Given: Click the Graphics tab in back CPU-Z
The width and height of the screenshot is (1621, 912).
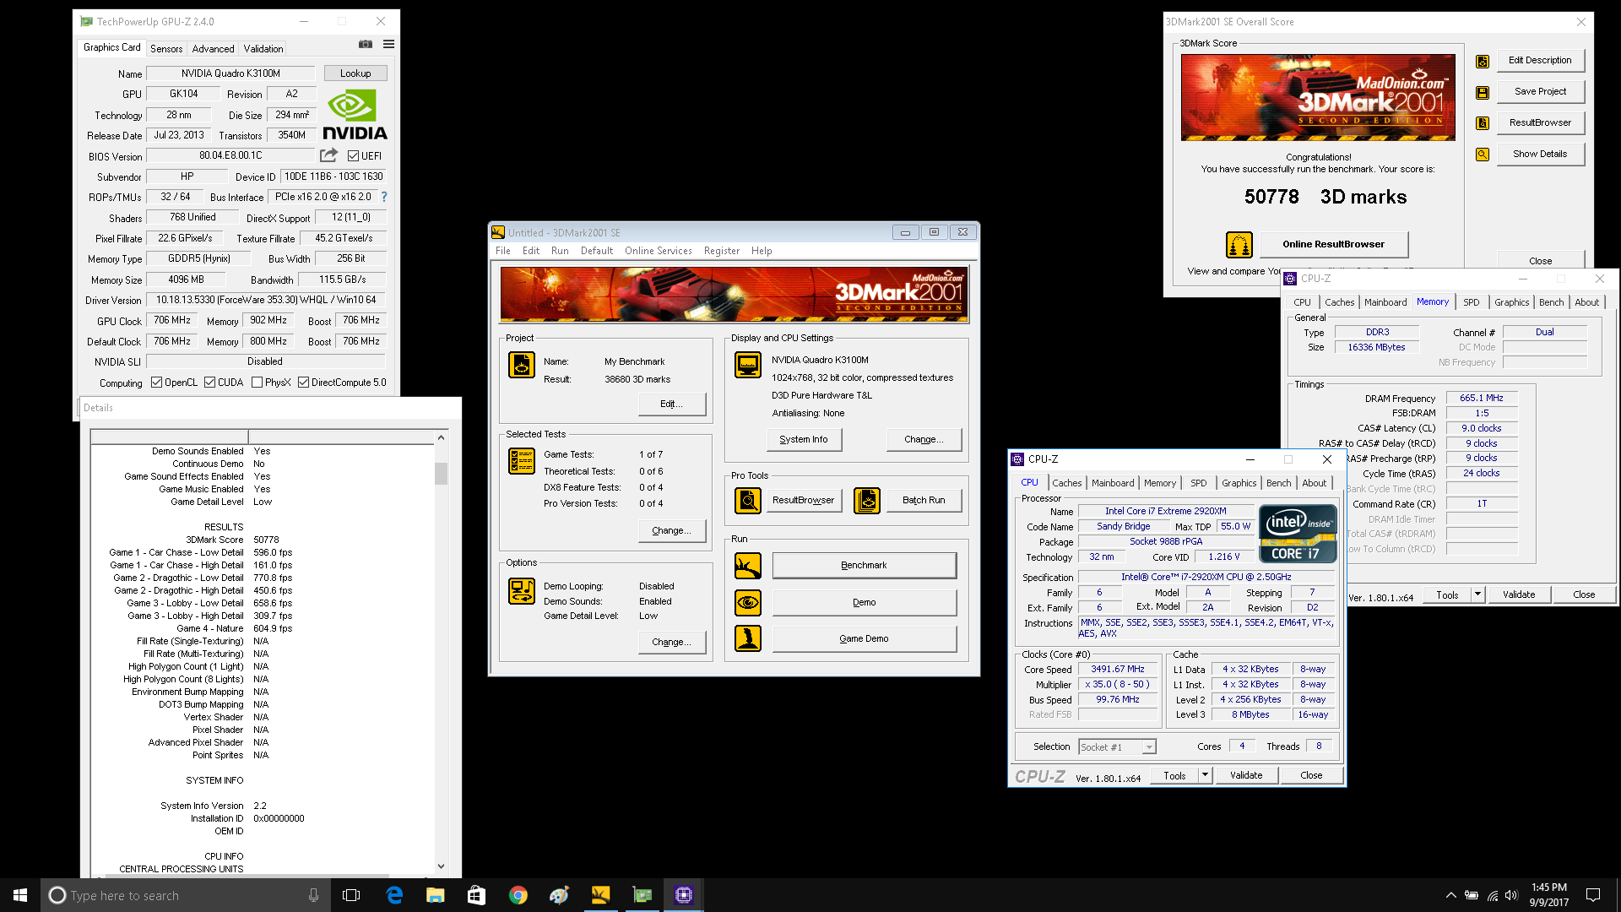Looking at the screenshot, I should pyautogui.click(x=1511, y=302).
